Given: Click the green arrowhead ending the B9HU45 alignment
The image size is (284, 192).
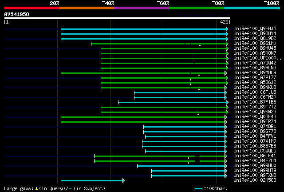Looking at the screenshot, I should (x=227, y=48).
